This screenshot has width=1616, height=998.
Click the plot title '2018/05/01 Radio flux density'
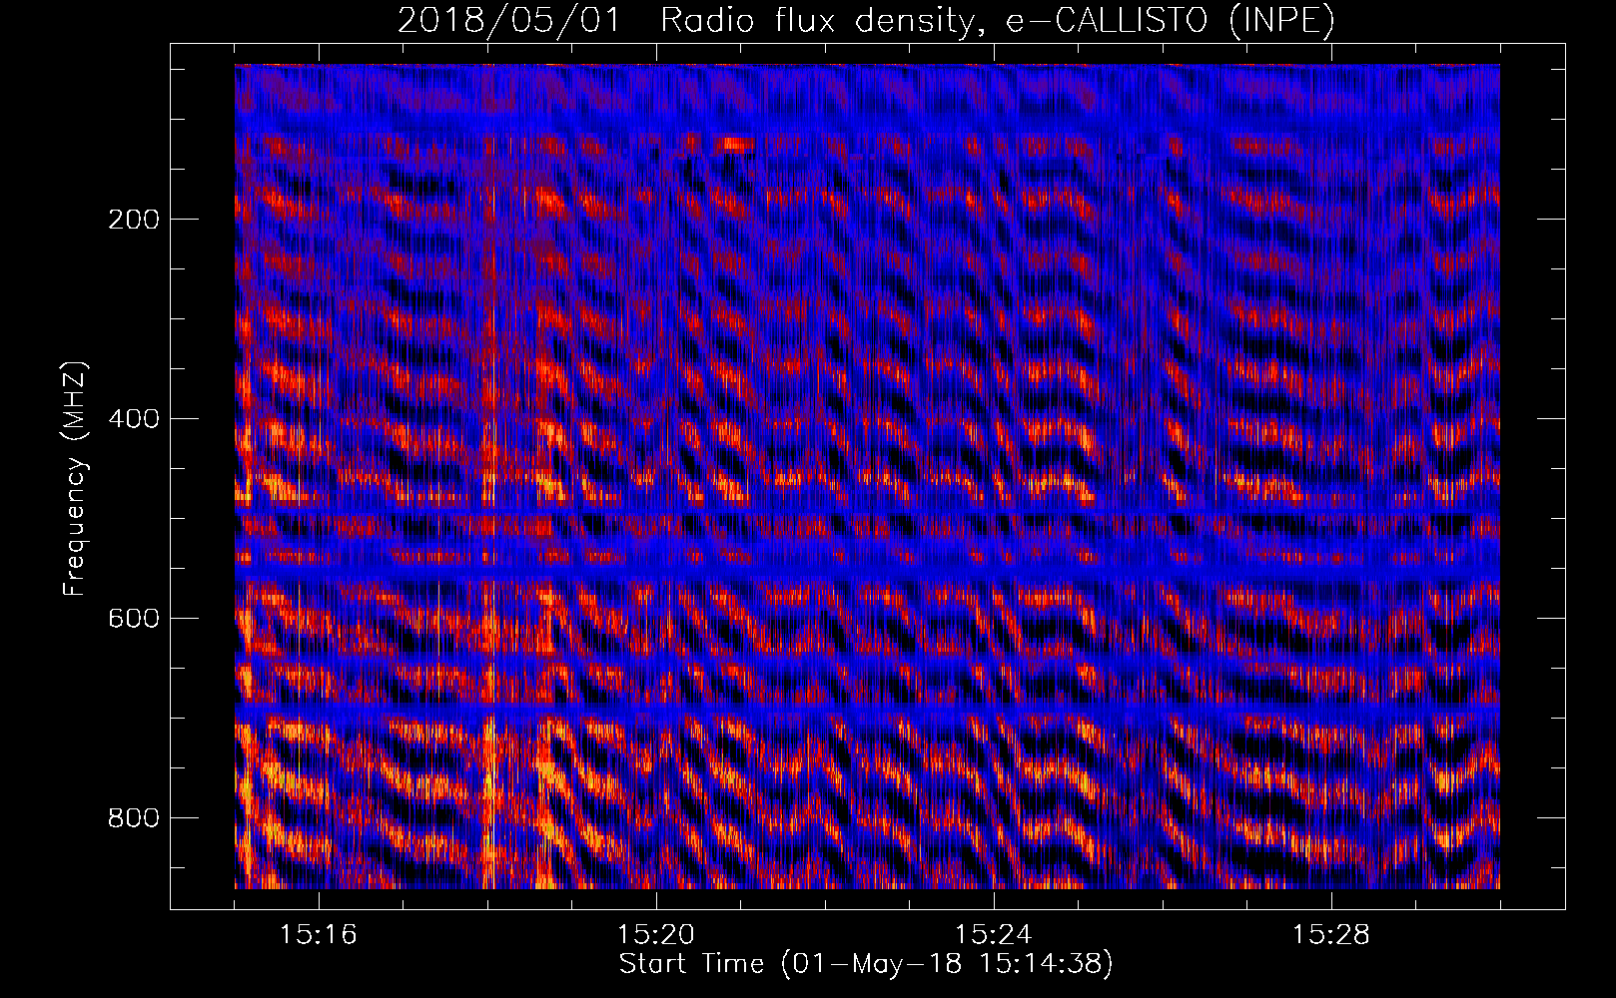866,21
